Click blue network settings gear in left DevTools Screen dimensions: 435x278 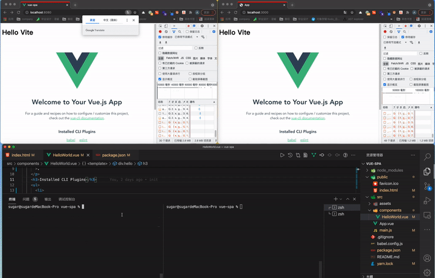(214, 31)
